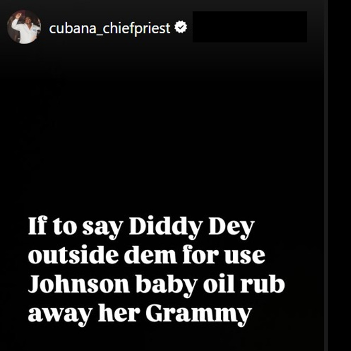Select the line "outside dem for use"
The height and width of the screenshot is (351, 351).
tap(147, 255)
